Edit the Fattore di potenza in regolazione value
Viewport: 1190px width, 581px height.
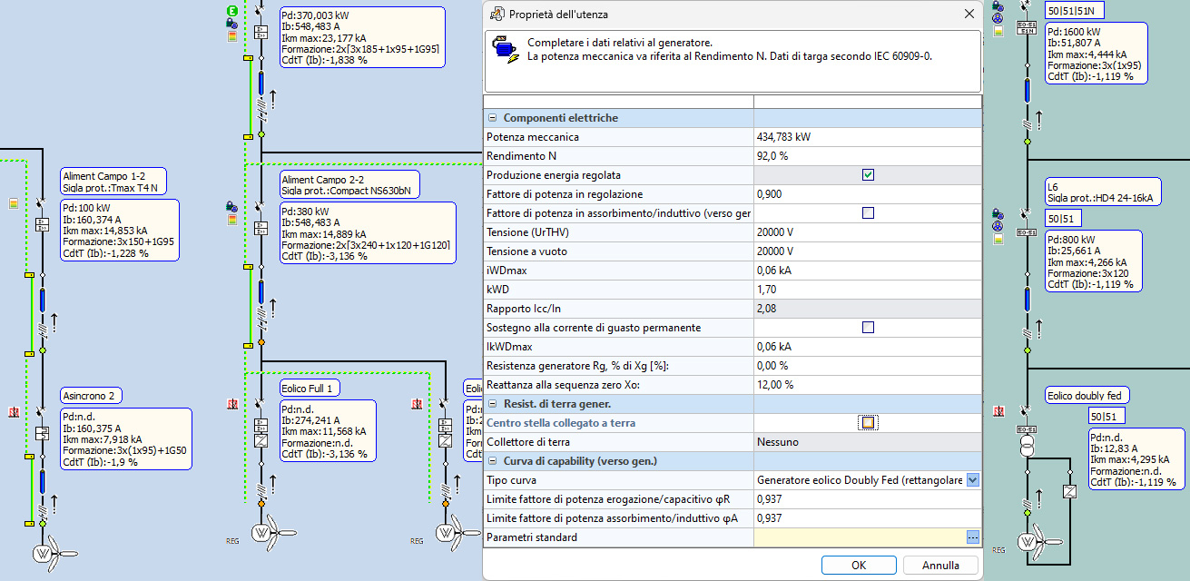click(x=868, y=194)
